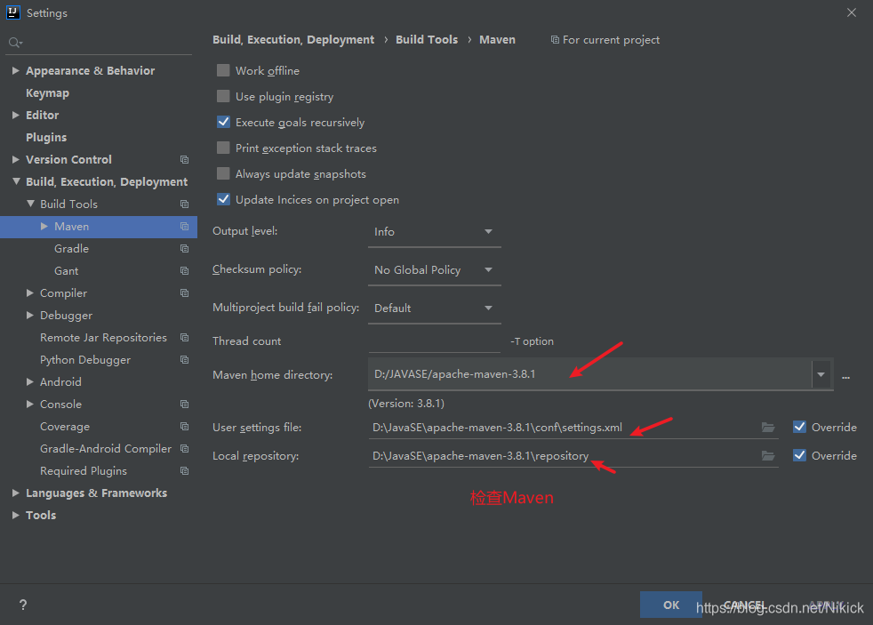The width and height of the screenshot is (873, 625).
Task: Enable Use plugin registry checkbox
Action: [x=223, y=96]
